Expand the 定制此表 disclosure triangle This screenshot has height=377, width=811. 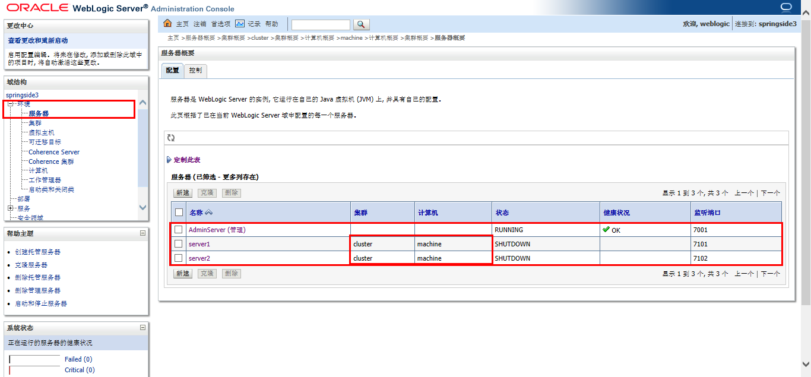169,160
